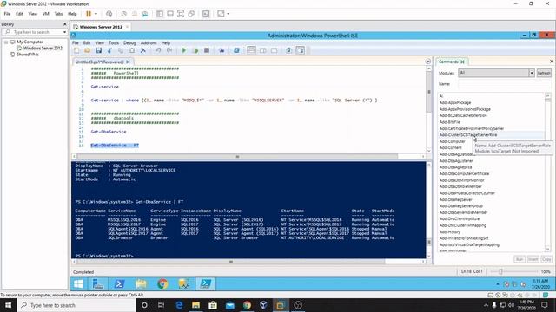The image size is (556, 312).
Task: Click the Open script folder icon
Action: point(87,50)
